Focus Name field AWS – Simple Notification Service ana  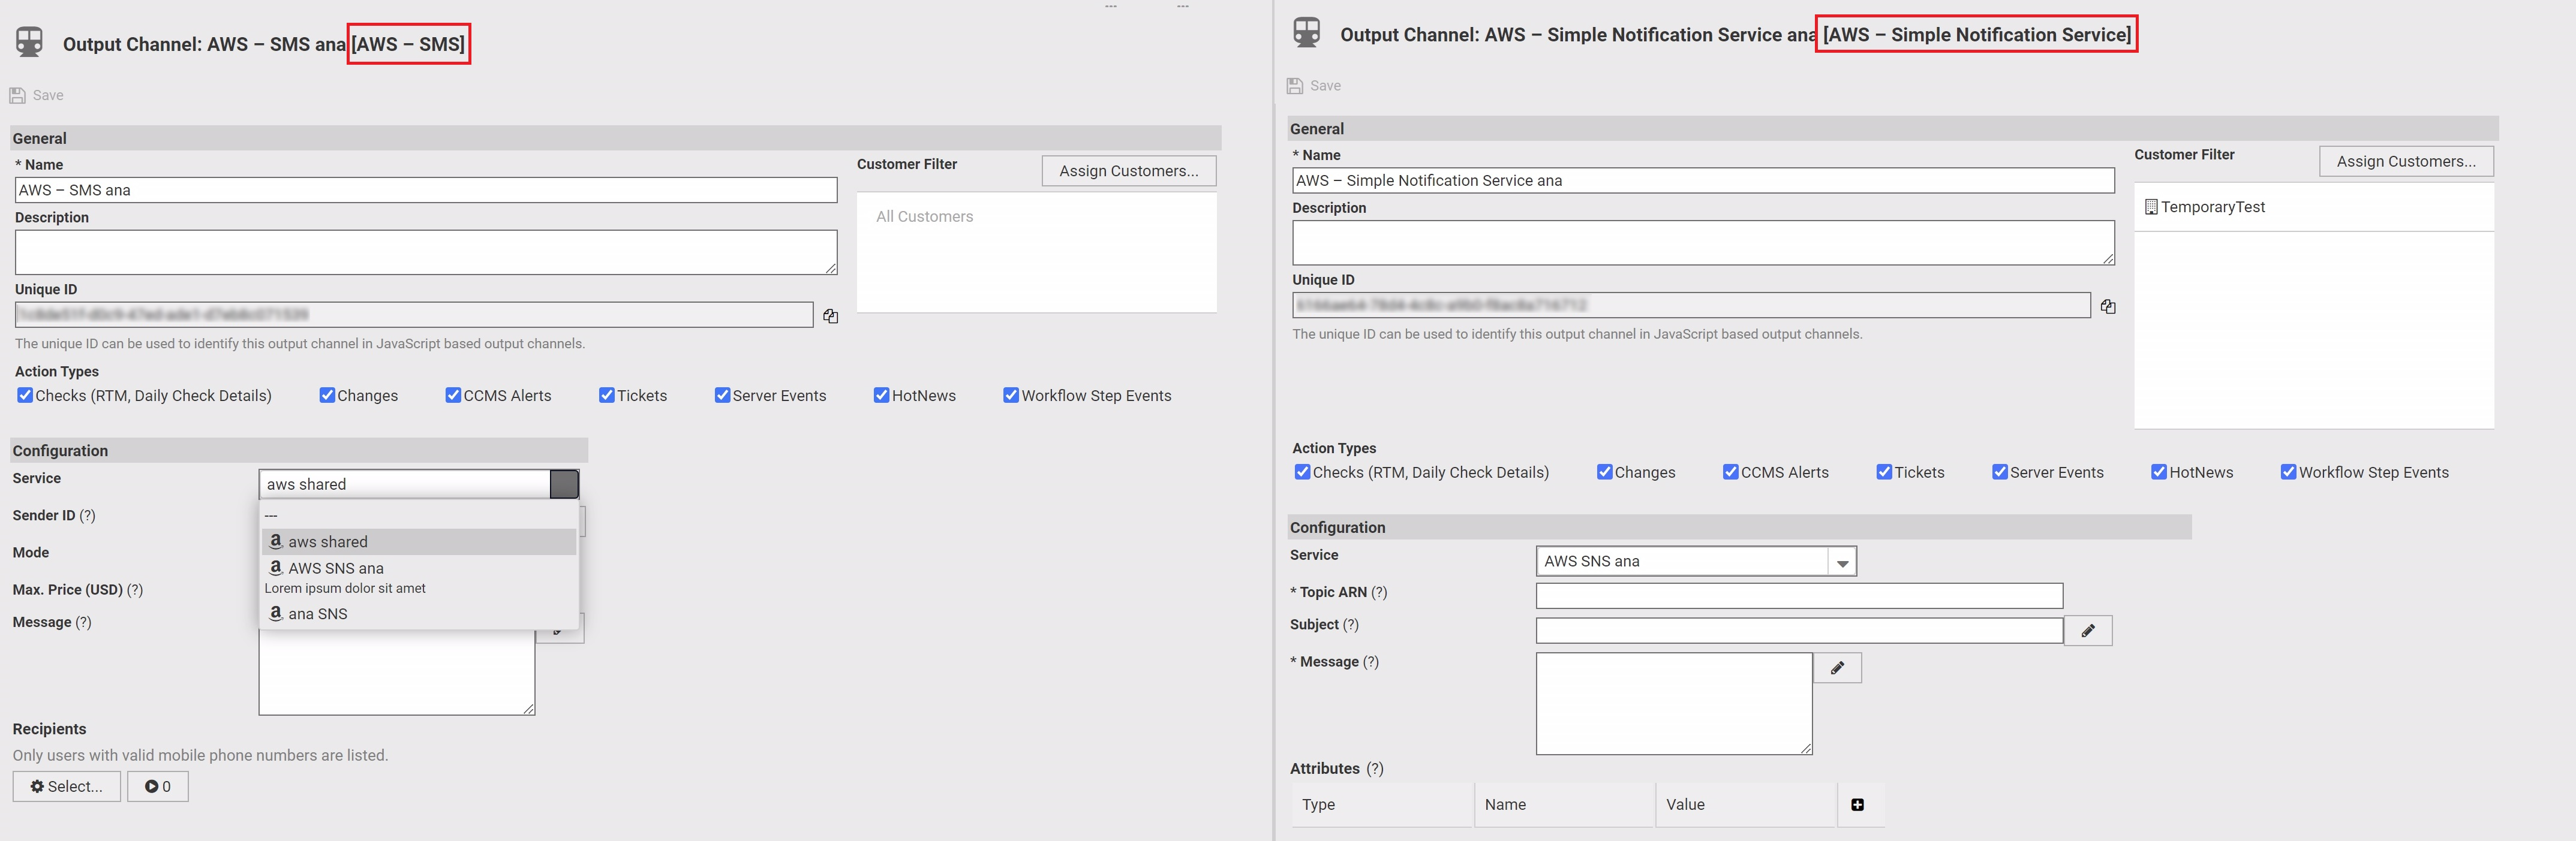1703,181
